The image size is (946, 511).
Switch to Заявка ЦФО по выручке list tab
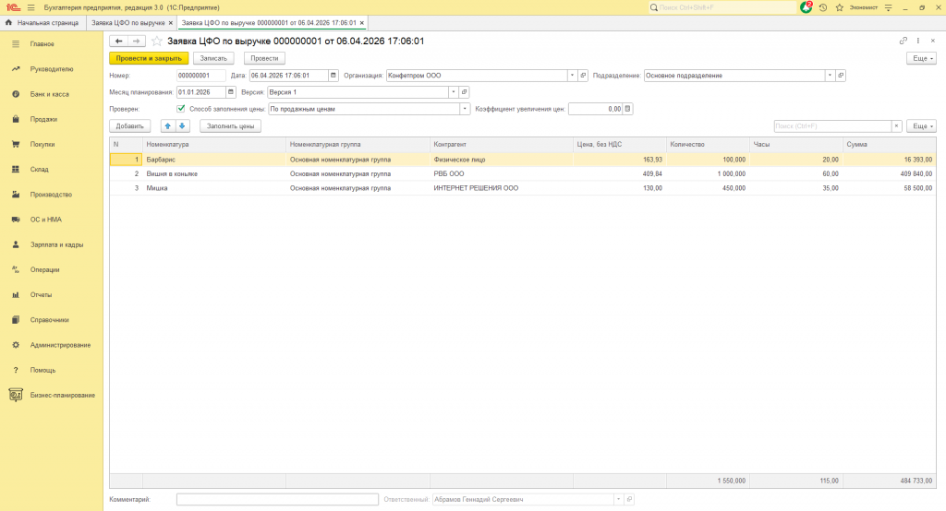click(x=127, y=23)
